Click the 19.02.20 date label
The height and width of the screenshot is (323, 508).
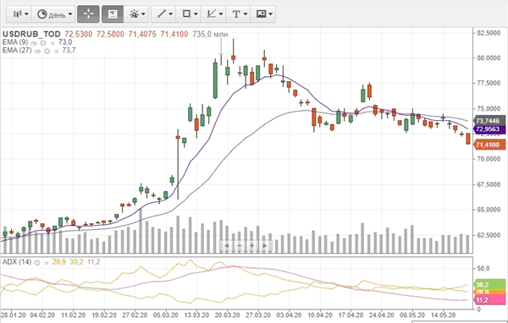(104, 315)
